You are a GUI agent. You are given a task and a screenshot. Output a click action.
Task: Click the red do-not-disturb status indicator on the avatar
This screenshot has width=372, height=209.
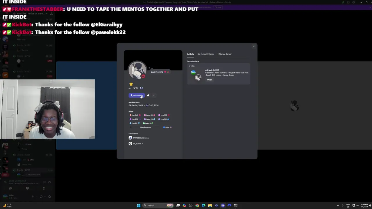pos(143,76)
